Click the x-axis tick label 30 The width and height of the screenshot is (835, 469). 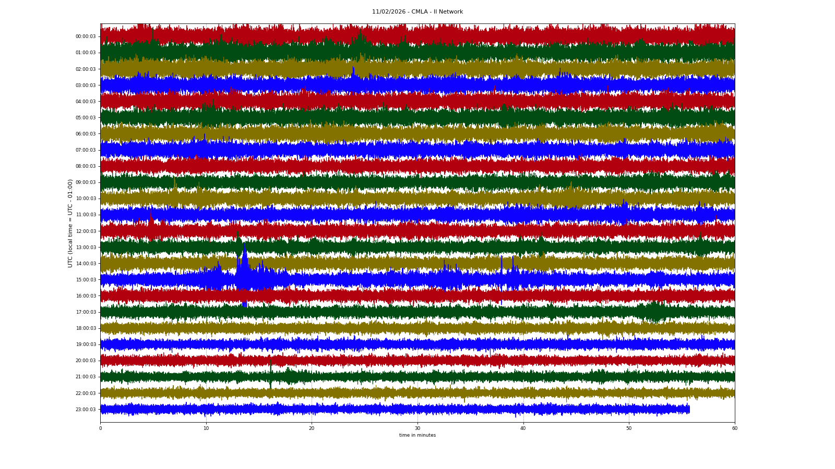pyautogui.click(x=417, y=428)
